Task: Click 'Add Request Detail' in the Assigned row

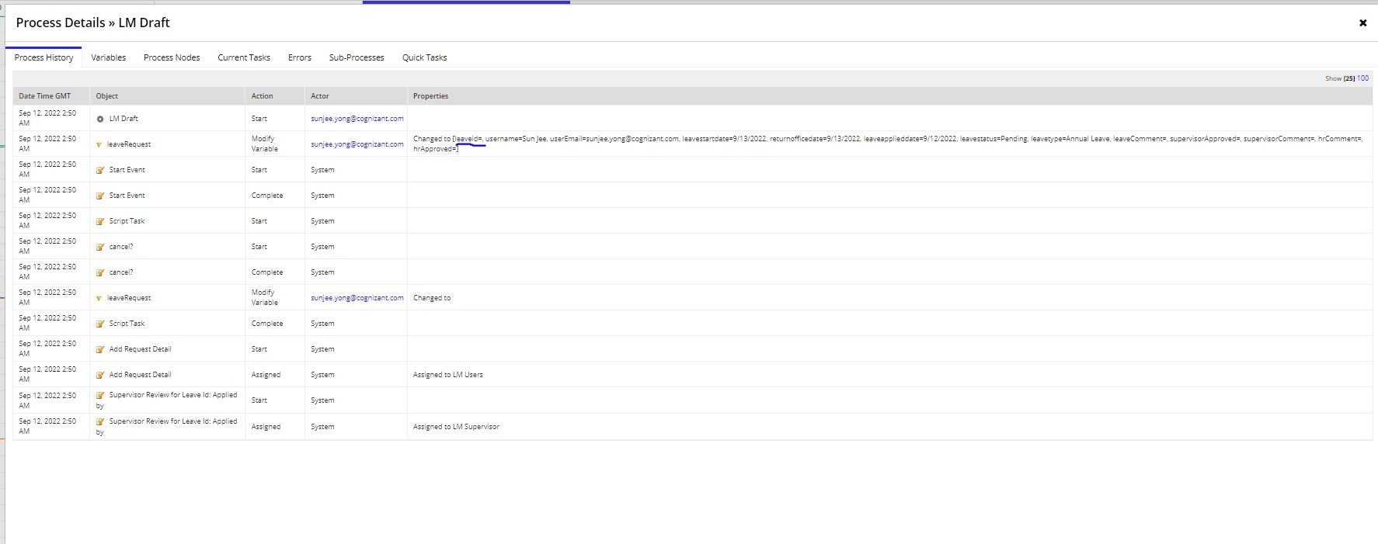Action: (x=140, y=375)
